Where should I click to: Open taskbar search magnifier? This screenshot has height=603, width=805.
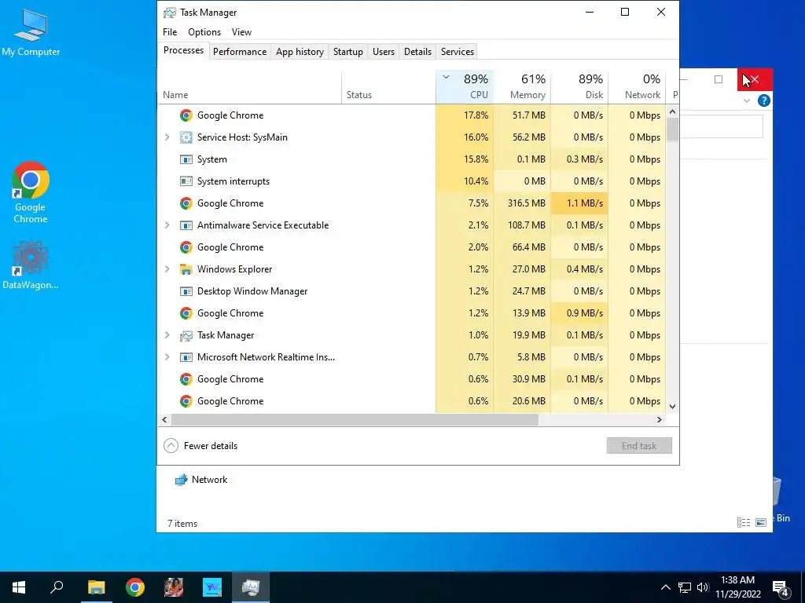pos(57,587)
